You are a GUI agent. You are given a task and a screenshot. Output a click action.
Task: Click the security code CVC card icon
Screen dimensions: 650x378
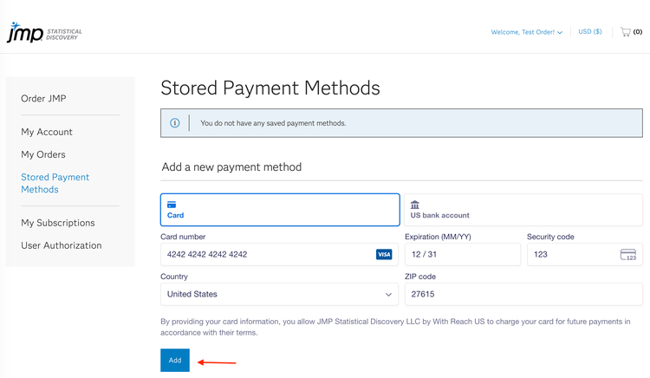pyautogui.click(x=628, y=255)
